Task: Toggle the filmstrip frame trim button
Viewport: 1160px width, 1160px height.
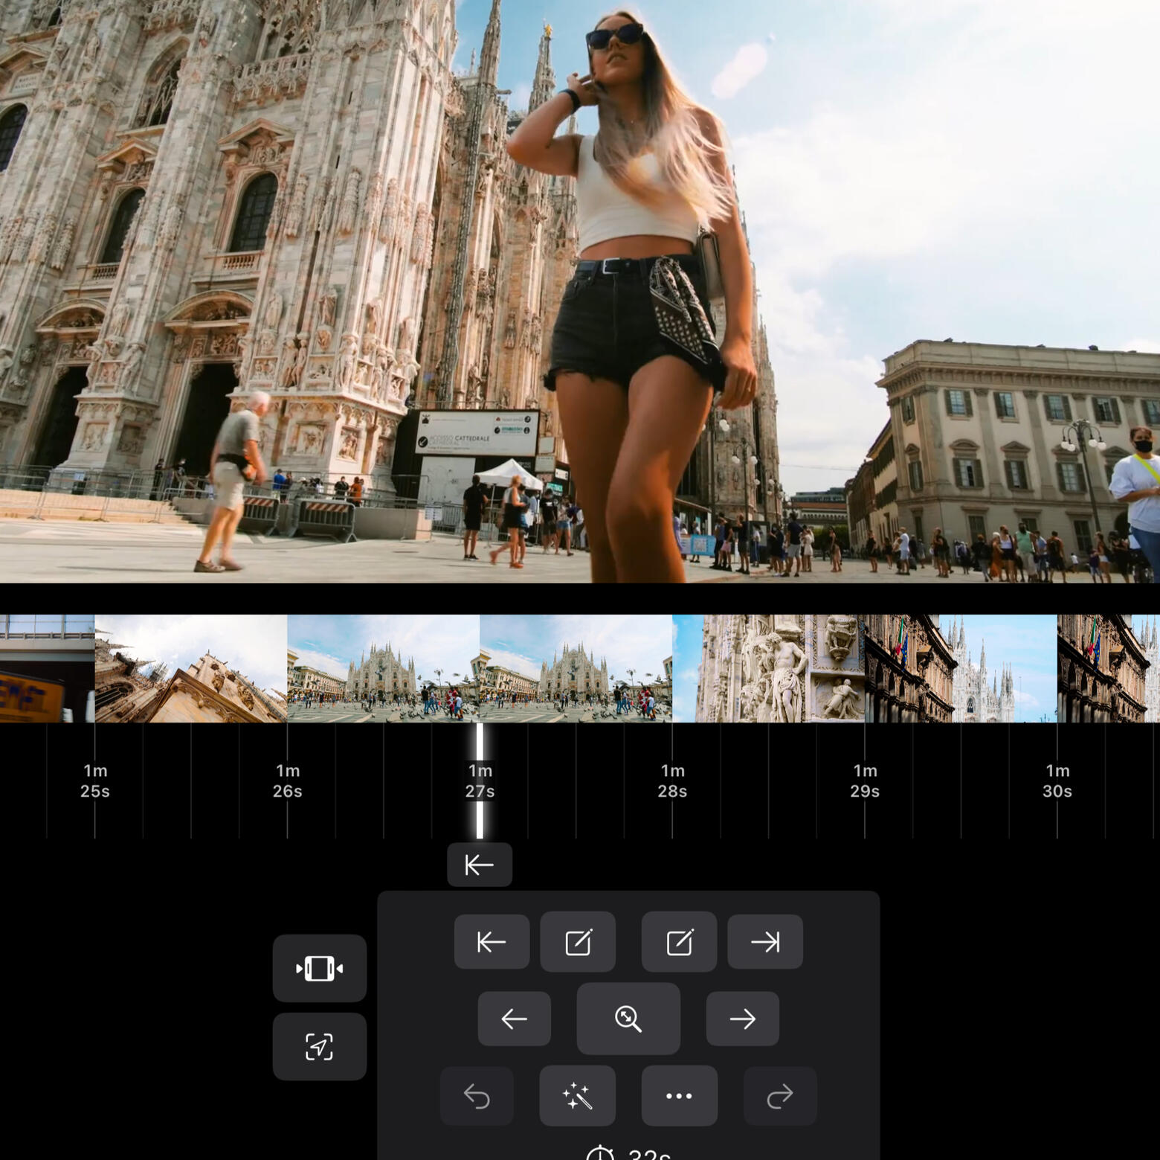Action: (x=319, y=968)
